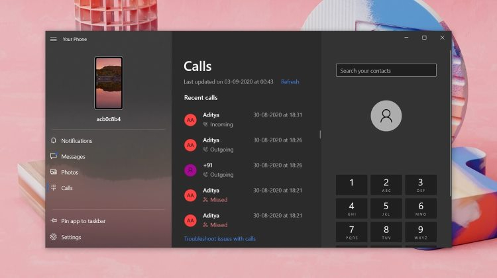497x278 pixels.
Task: Maximize the Your Phone window
Action: pyautogui.click(x=424, y=38)
